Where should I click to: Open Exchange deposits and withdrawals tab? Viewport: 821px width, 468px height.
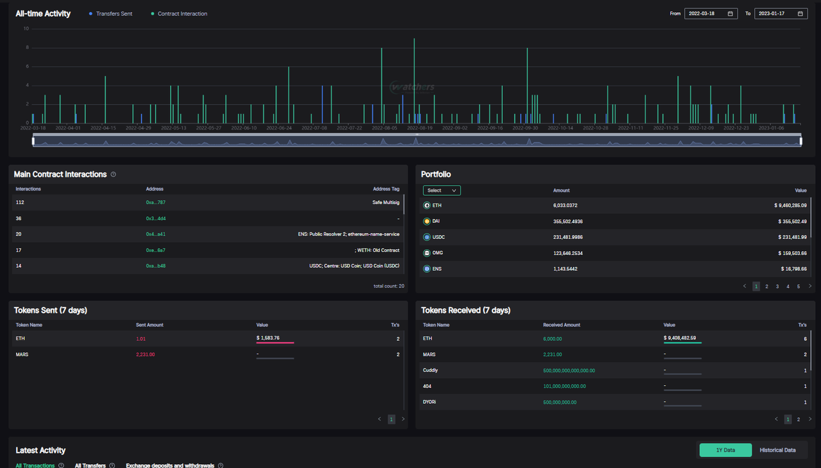[171, 465]
